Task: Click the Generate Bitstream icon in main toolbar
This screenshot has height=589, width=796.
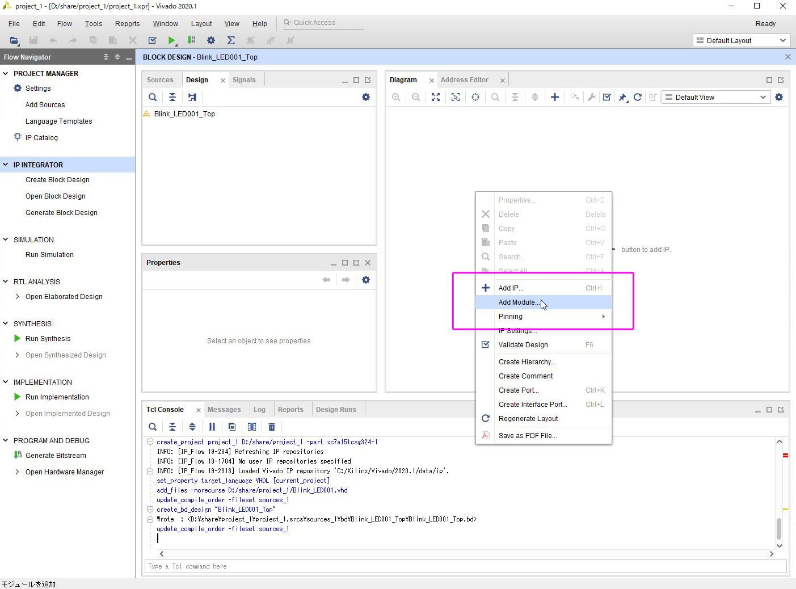Action: [191, 40]
